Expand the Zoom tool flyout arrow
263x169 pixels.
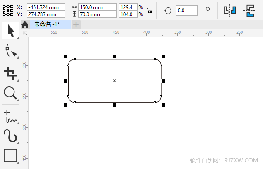click(x=17, y=100)
